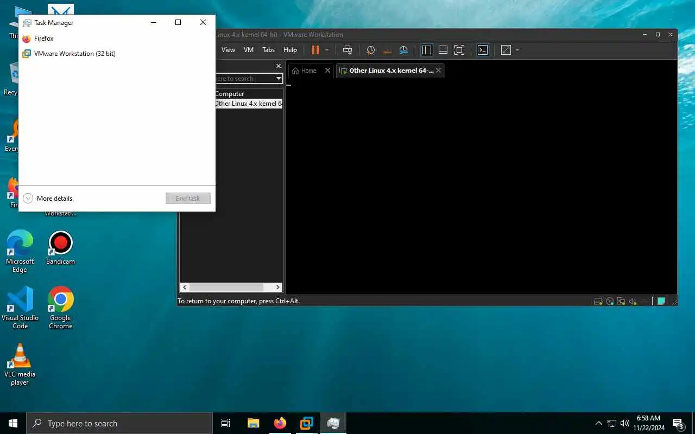This screenshot has width=695, height=434.
Task: Click the Task Manager taskbar icon
Action: (x=333, y=423)
